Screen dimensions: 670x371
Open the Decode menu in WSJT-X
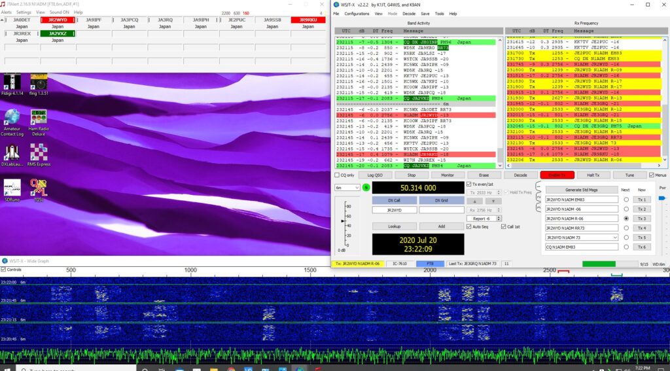[x=408, y=13]
